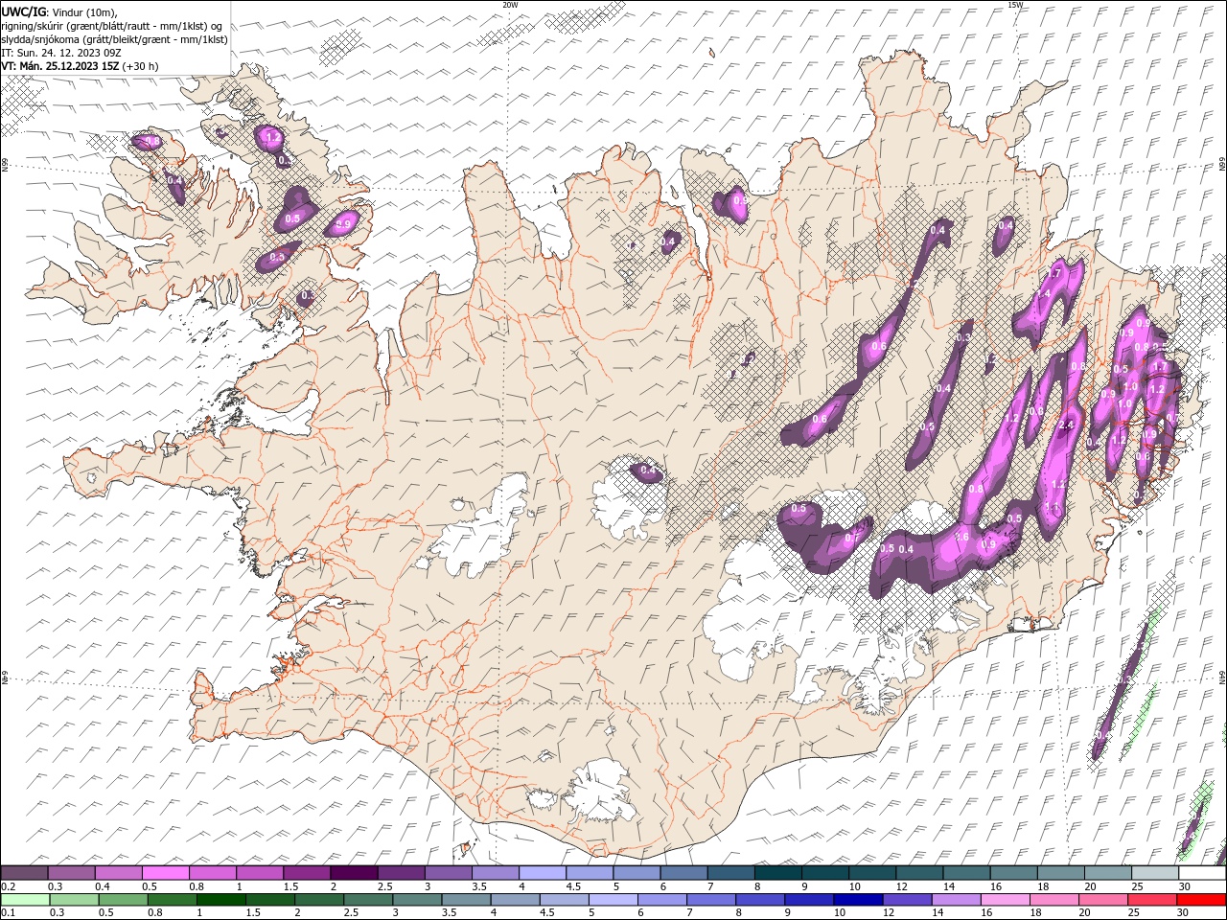Click the grey-teal swatch labeled 18 in the upper legend row
This screenshot has width=1227, height=920.
[1062, 873]
